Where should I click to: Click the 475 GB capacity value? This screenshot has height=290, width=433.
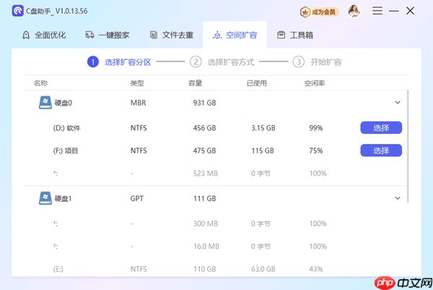coord(205,151)
